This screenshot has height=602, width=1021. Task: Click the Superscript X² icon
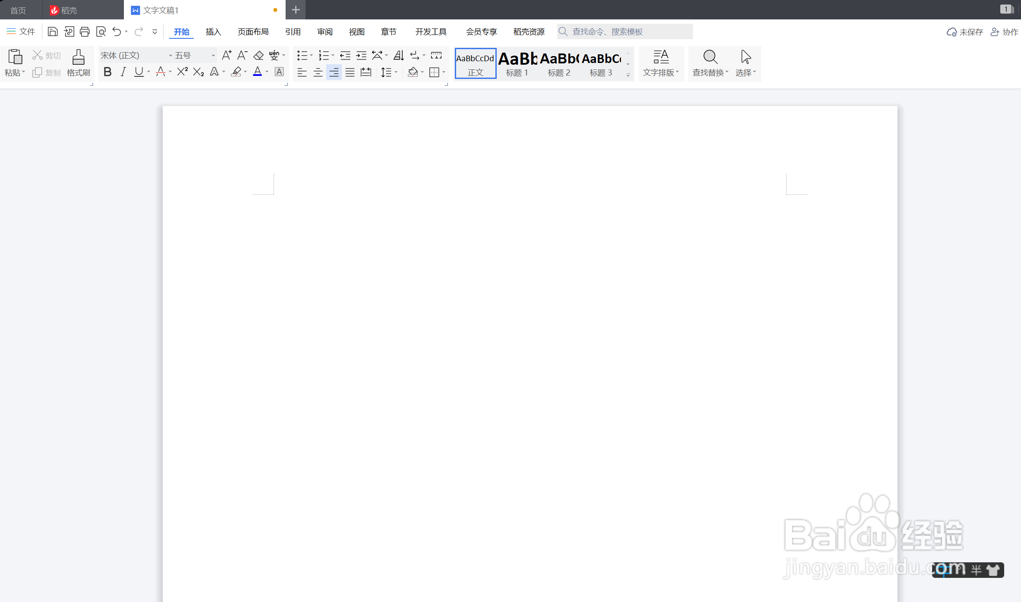click(x=183, y=72)
